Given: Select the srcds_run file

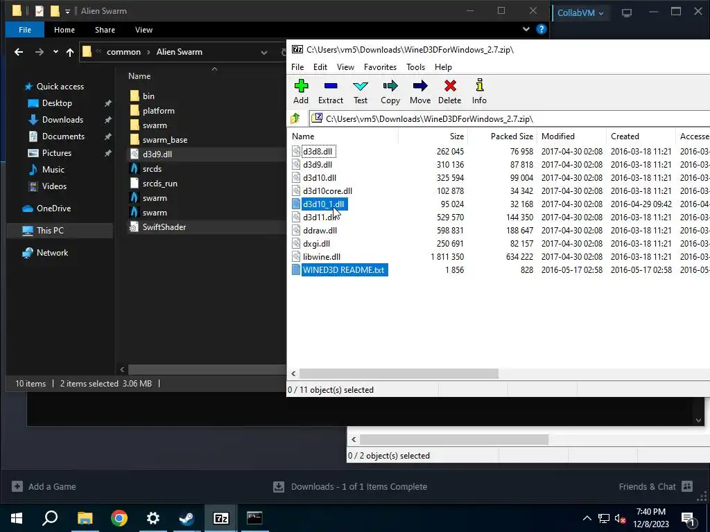Looking at the screenshot, I should [x=160, y=184].
